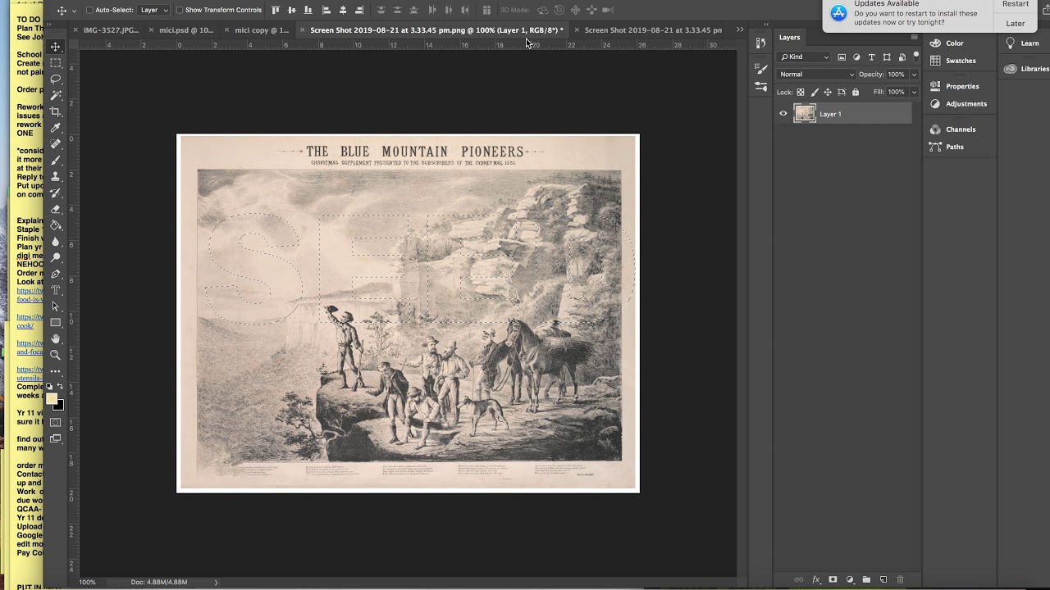Swap foreground and background colors
Viewport: 1050px width, 590px height.
click(61, 387)
